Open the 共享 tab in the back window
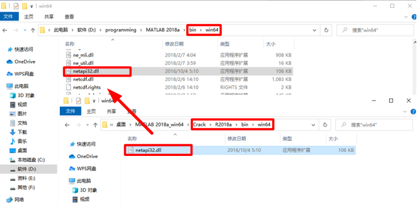This screenshot has width=418, height=212. pos(49,17)
